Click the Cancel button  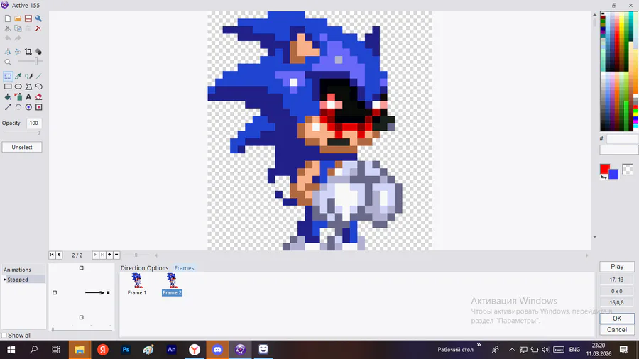tap(617, 330)
